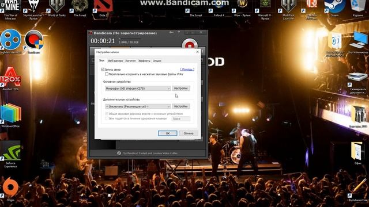
Task: Enable parallel saving to WAV files checkbox
Action: [x=107, y=74]
